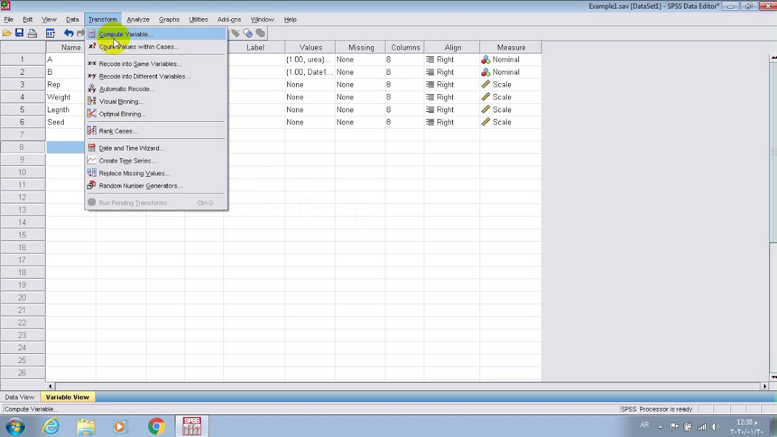Select row header number 3
Screen dimensions: 777x437
click(22, 84)
